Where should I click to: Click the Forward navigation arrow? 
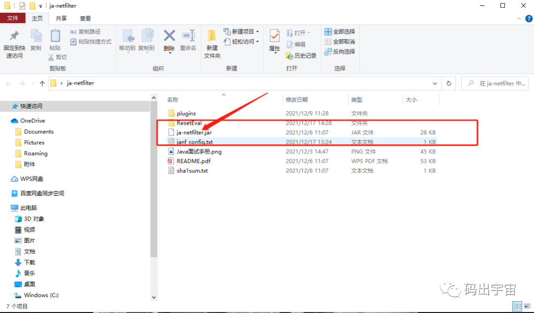(x=22, y=84)
